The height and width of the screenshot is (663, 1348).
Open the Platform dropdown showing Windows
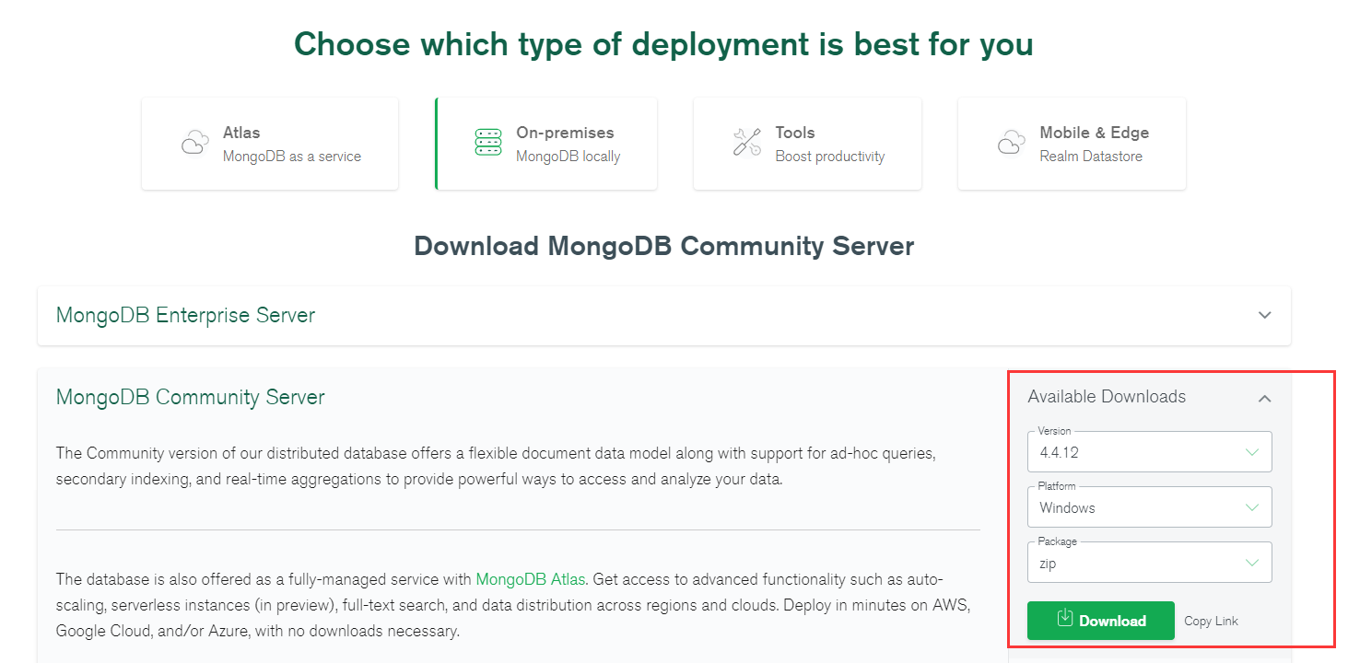pyautogui.click(x=1150, y=507)
